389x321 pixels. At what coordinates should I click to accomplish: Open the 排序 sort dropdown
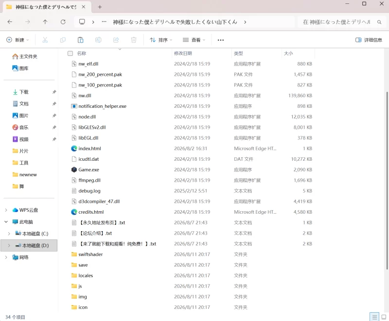coord(161,40)
